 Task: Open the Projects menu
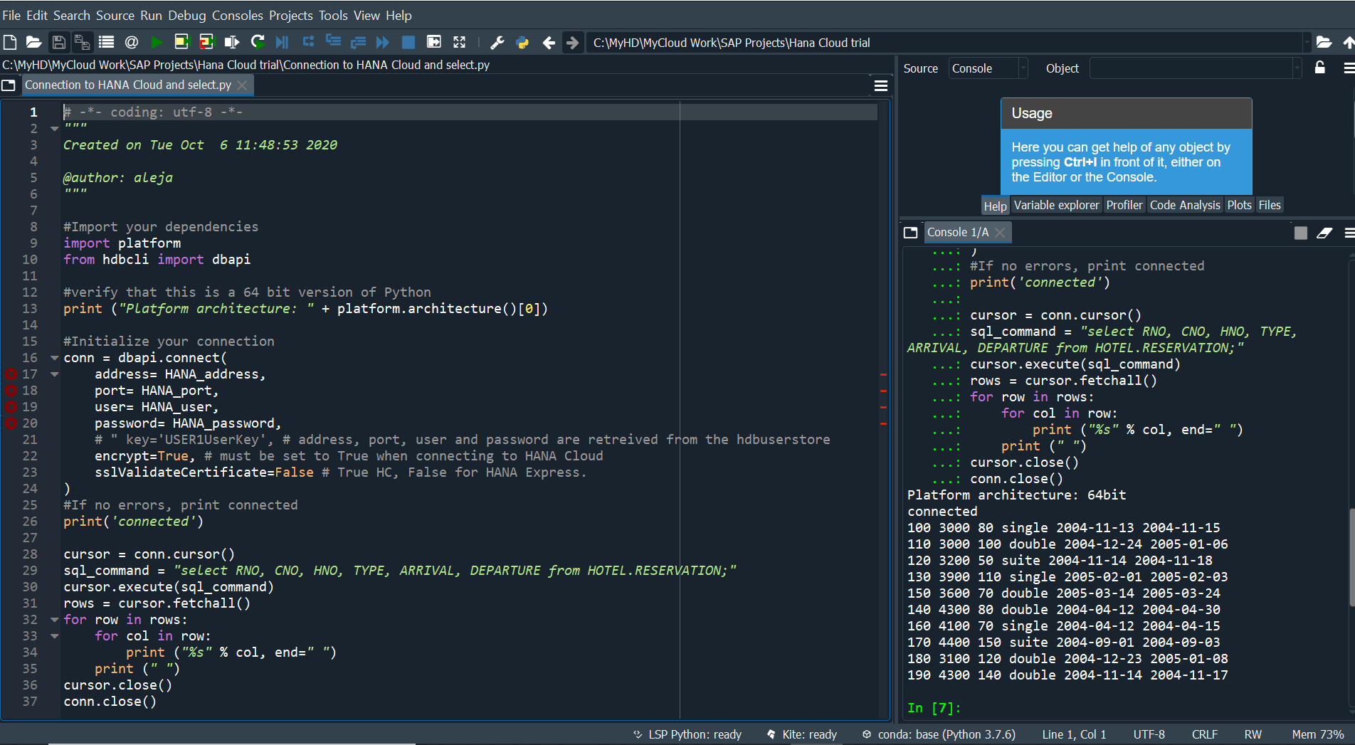pyautogui.click(x=291, y=15)
